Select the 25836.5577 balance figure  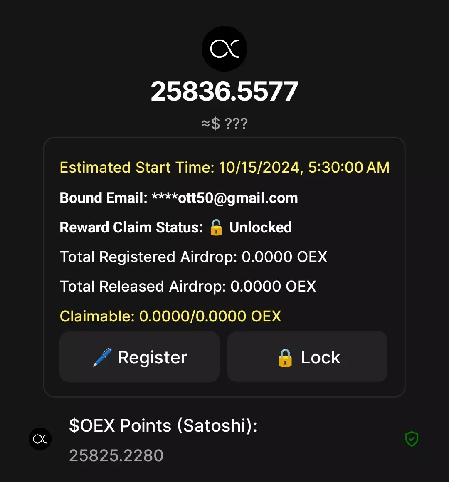click(224, 91)
